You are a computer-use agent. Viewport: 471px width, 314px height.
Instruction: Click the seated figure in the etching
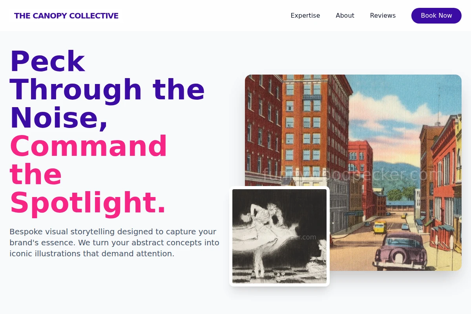coord(317,259)
